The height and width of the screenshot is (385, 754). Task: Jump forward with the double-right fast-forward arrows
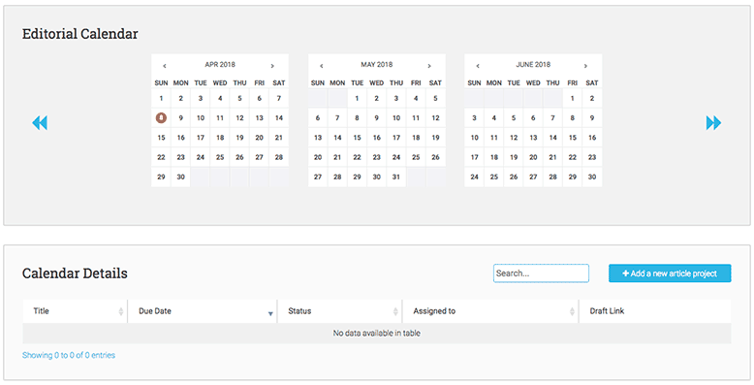(713, 123)
